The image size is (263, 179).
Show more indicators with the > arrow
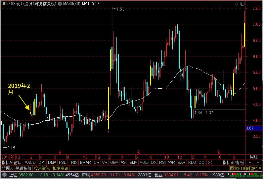(209, 163)
